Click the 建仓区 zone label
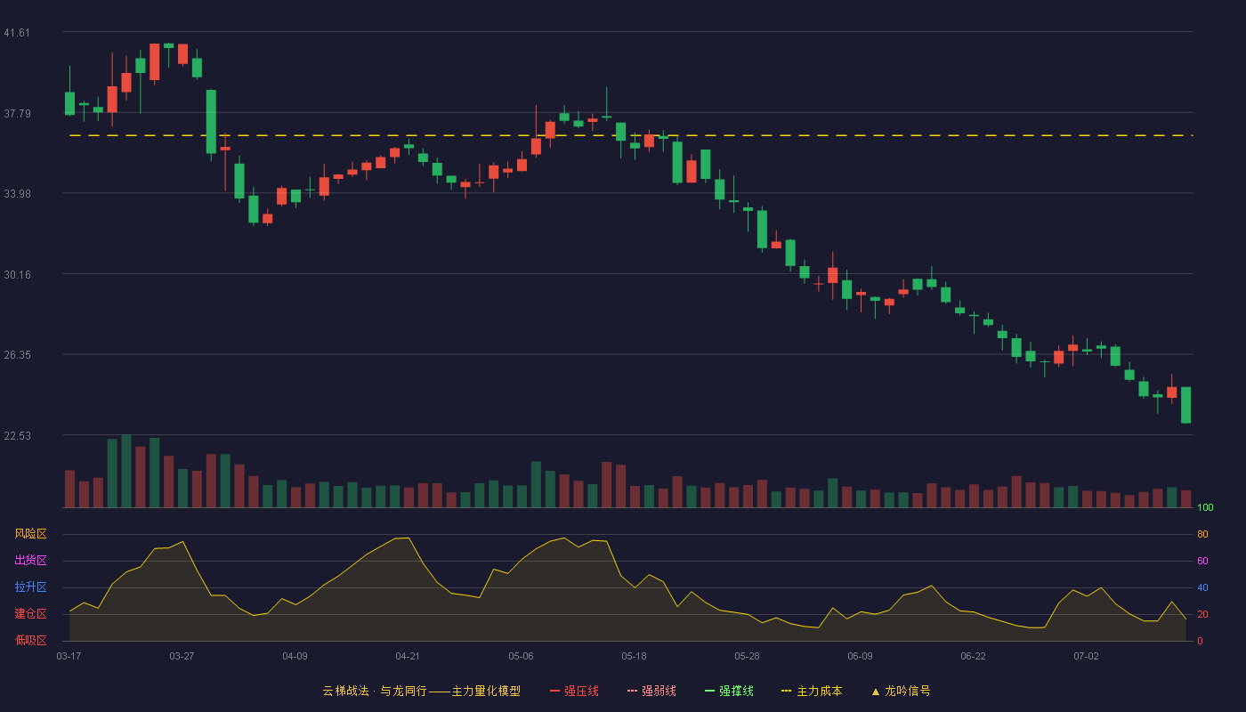The height and width of the screenshot is (712, 1246). pyautogui.click(x=30, y=614)
